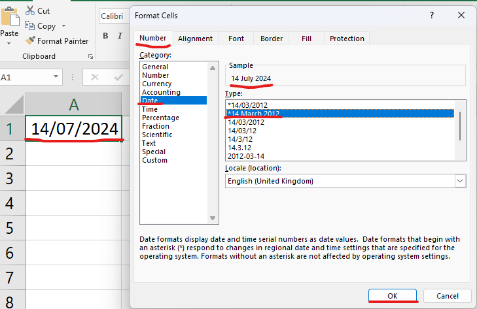This screenshot has width=477, height=309.
Task: Click the Category list down arrow
Action: coord(213,218)
